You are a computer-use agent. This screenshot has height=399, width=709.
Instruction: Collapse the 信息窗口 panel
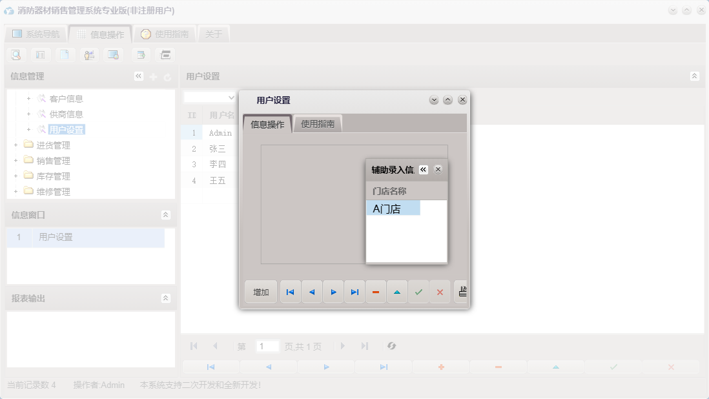tap(166, 215)
